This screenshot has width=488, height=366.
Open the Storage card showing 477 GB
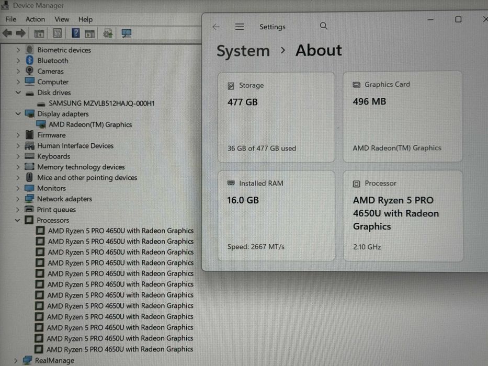point(276,117)
